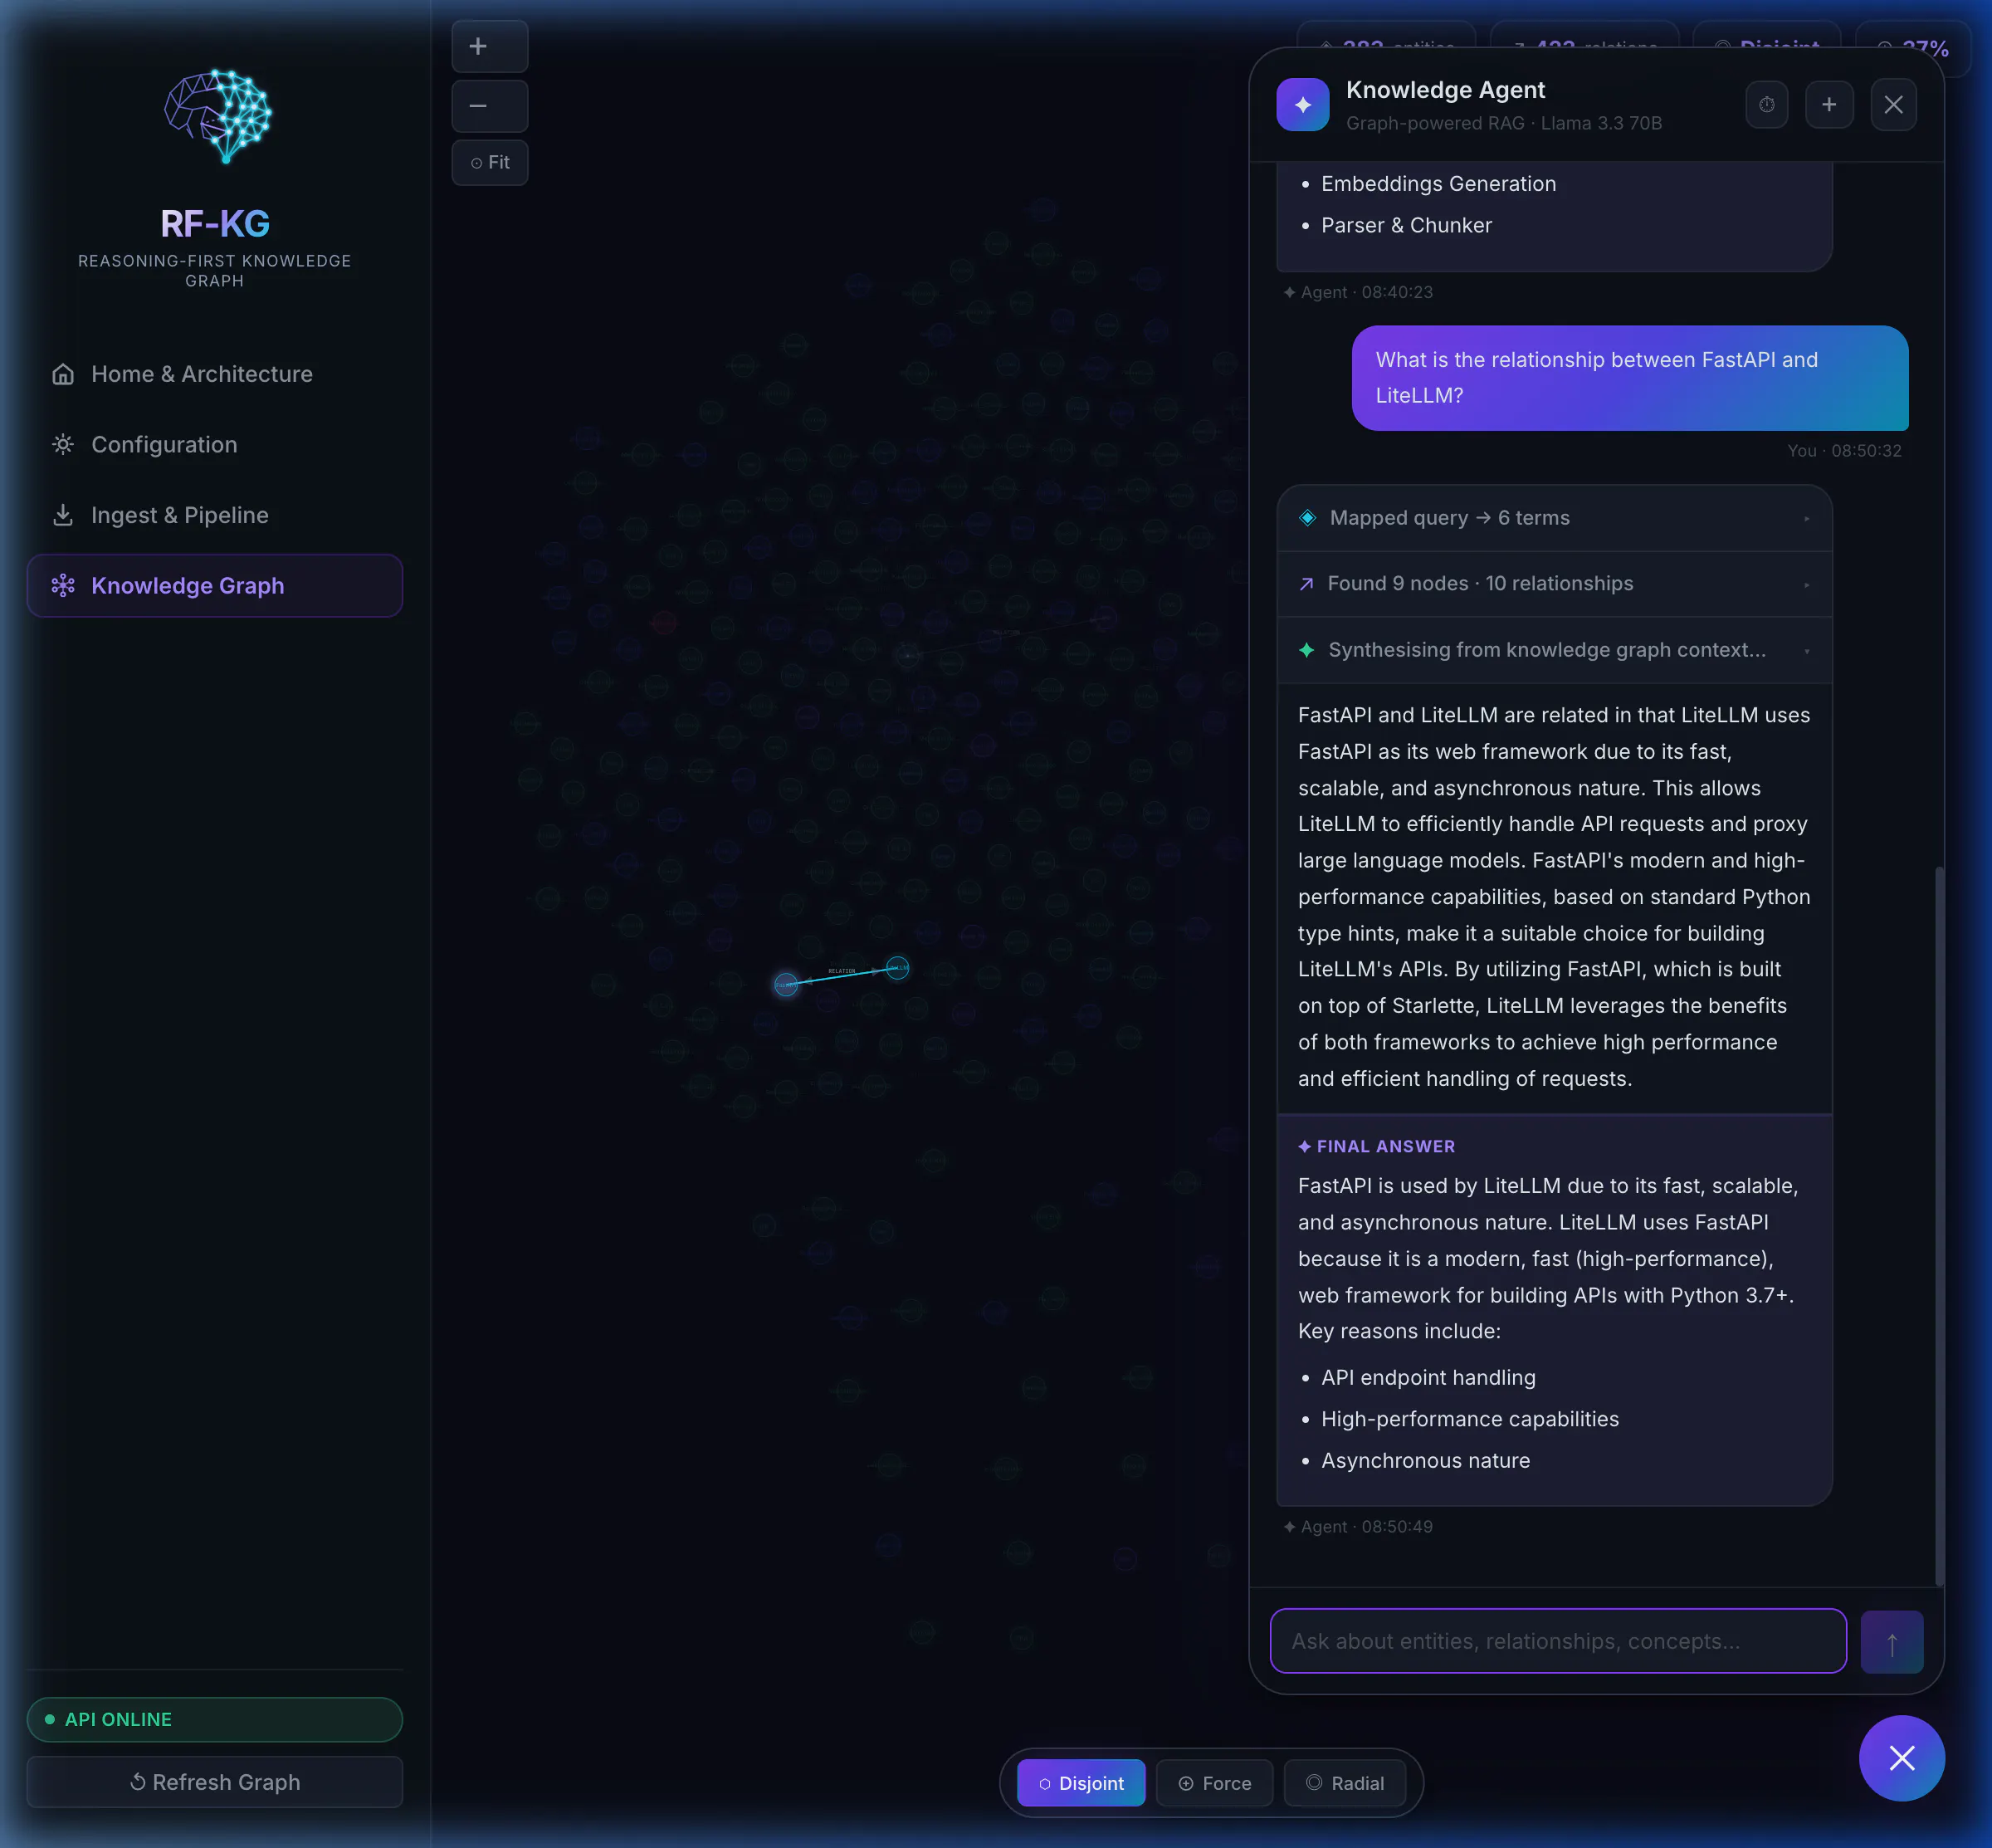Image resolution: width=1992 pixels, height=1848 pixels.
Task: Click the 'FINAL ANSWER' heading
Action: click(x=1376, y=1147)
